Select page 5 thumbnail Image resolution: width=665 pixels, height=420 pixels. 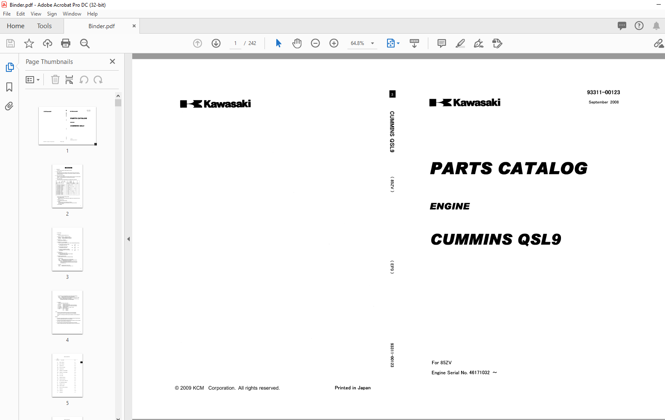(67, 375)
